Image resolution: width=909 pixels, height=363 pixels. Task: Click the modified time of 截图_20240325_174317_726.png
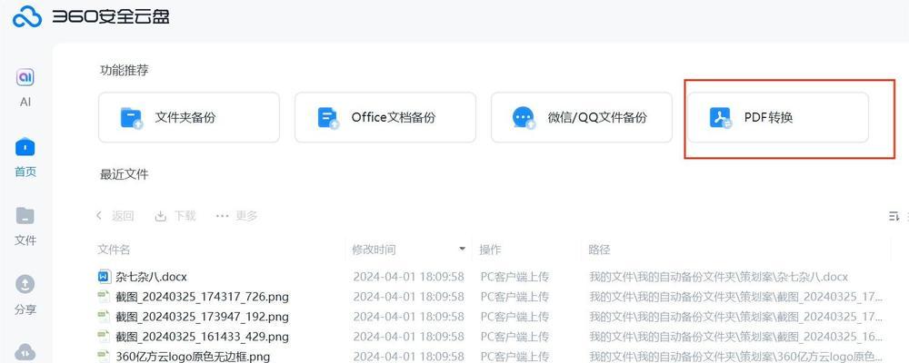coord(409,297)
